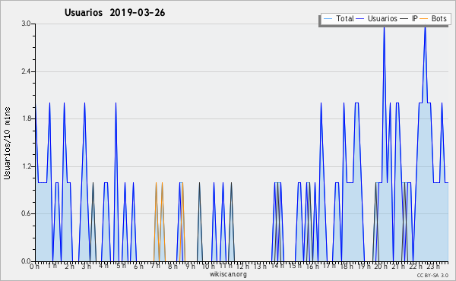Click the 3 h x-axis label
This screenshot has width=456, height=281.
[x=87, y=267]
